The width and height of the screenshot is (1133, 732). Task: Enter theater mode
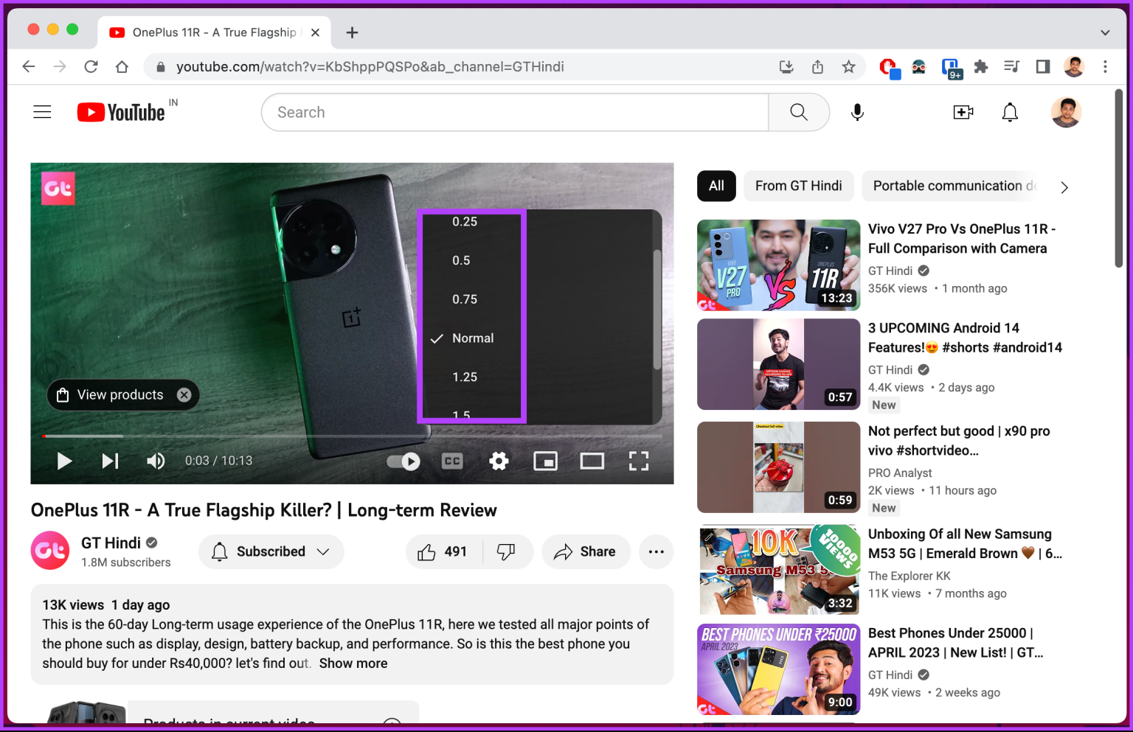(x=592, y=461)
